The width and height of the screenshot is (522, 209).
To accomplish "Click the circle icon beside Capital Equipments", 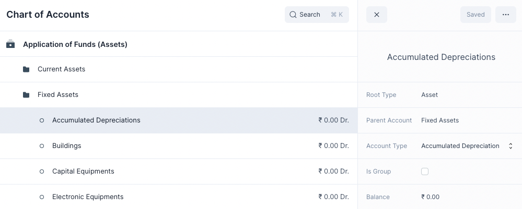I will pyautogui.click(x=42, y=171).
